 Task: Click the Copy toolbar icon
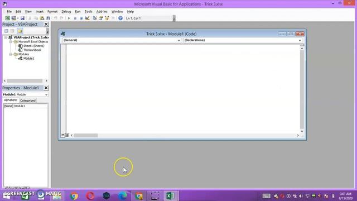click(x=36, y=18)
